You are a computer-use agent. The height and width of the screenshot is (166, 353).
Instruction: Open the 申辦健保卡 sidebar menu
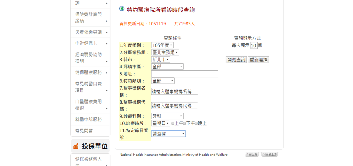pyautogui.click(x=90, y=43)
